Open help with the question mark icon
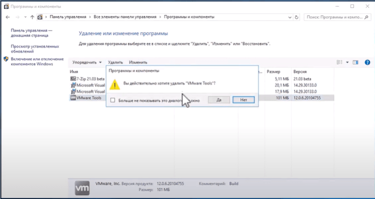Image resolution: width=375 pixels, height=199 pixels. click(x=367, y=62)
